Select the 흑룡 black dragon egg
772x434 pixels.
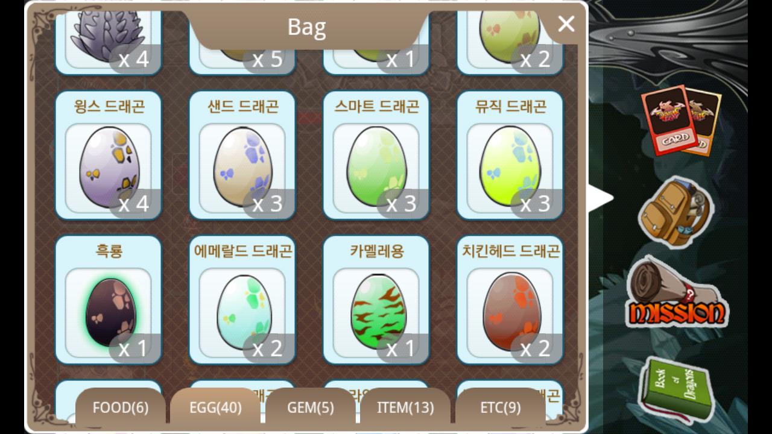coord(109,300)
